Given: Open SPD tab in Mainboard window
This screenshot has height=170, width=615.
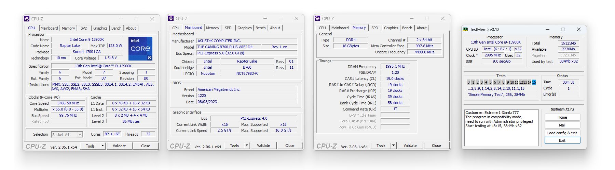Looking at the screenshot, I should point(228,28).
